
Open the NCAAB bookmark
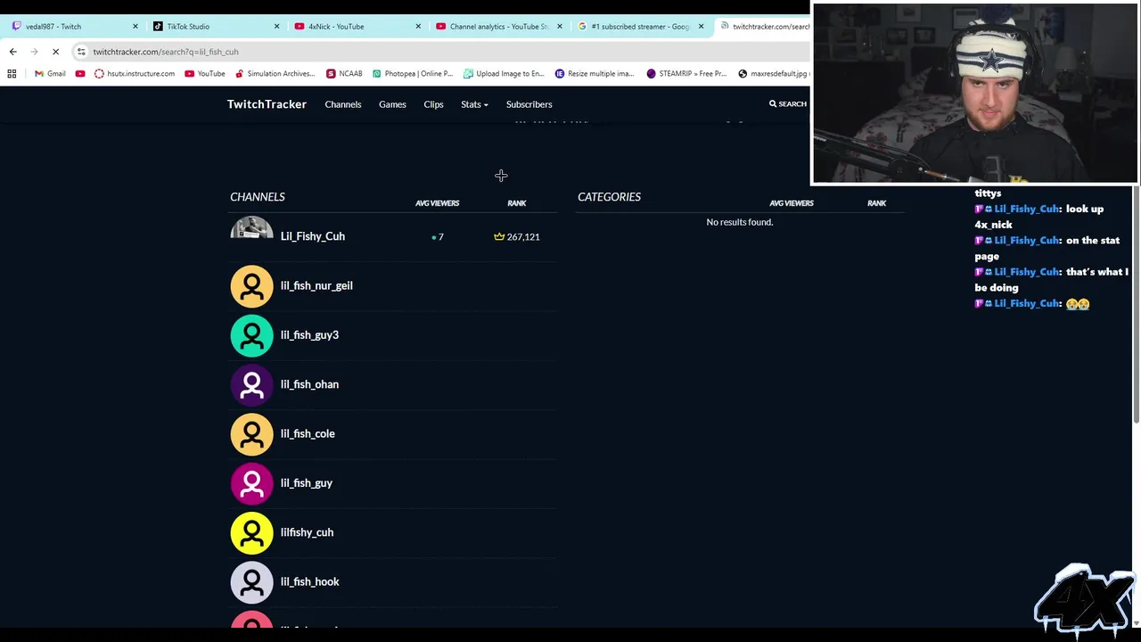344,74
